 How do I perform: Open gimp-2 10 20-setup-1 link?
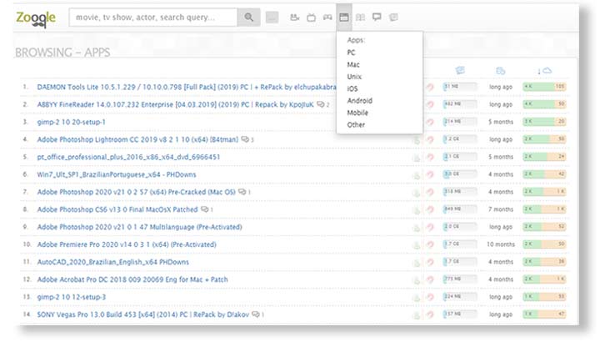tap(71, 122)
